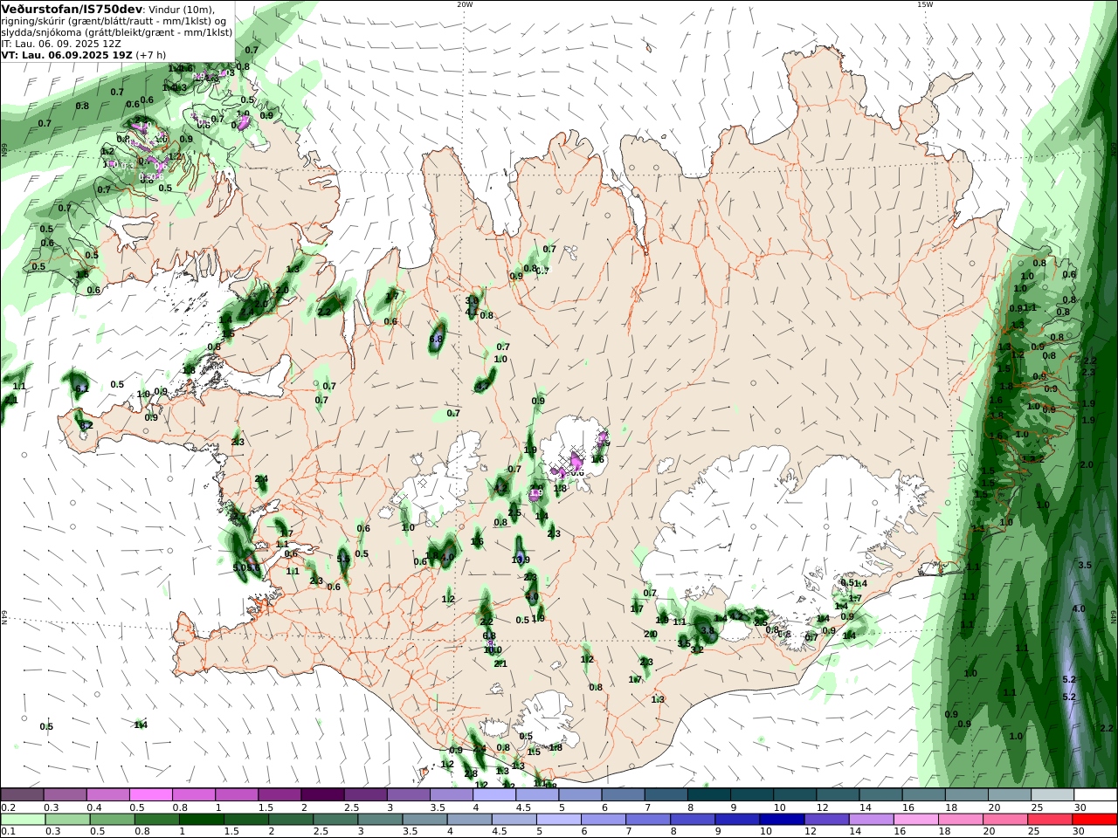This screenshot has height=838, width=1118.
Task: Select upper-row swatch labeled 4.5
Action: coord(536,795)
